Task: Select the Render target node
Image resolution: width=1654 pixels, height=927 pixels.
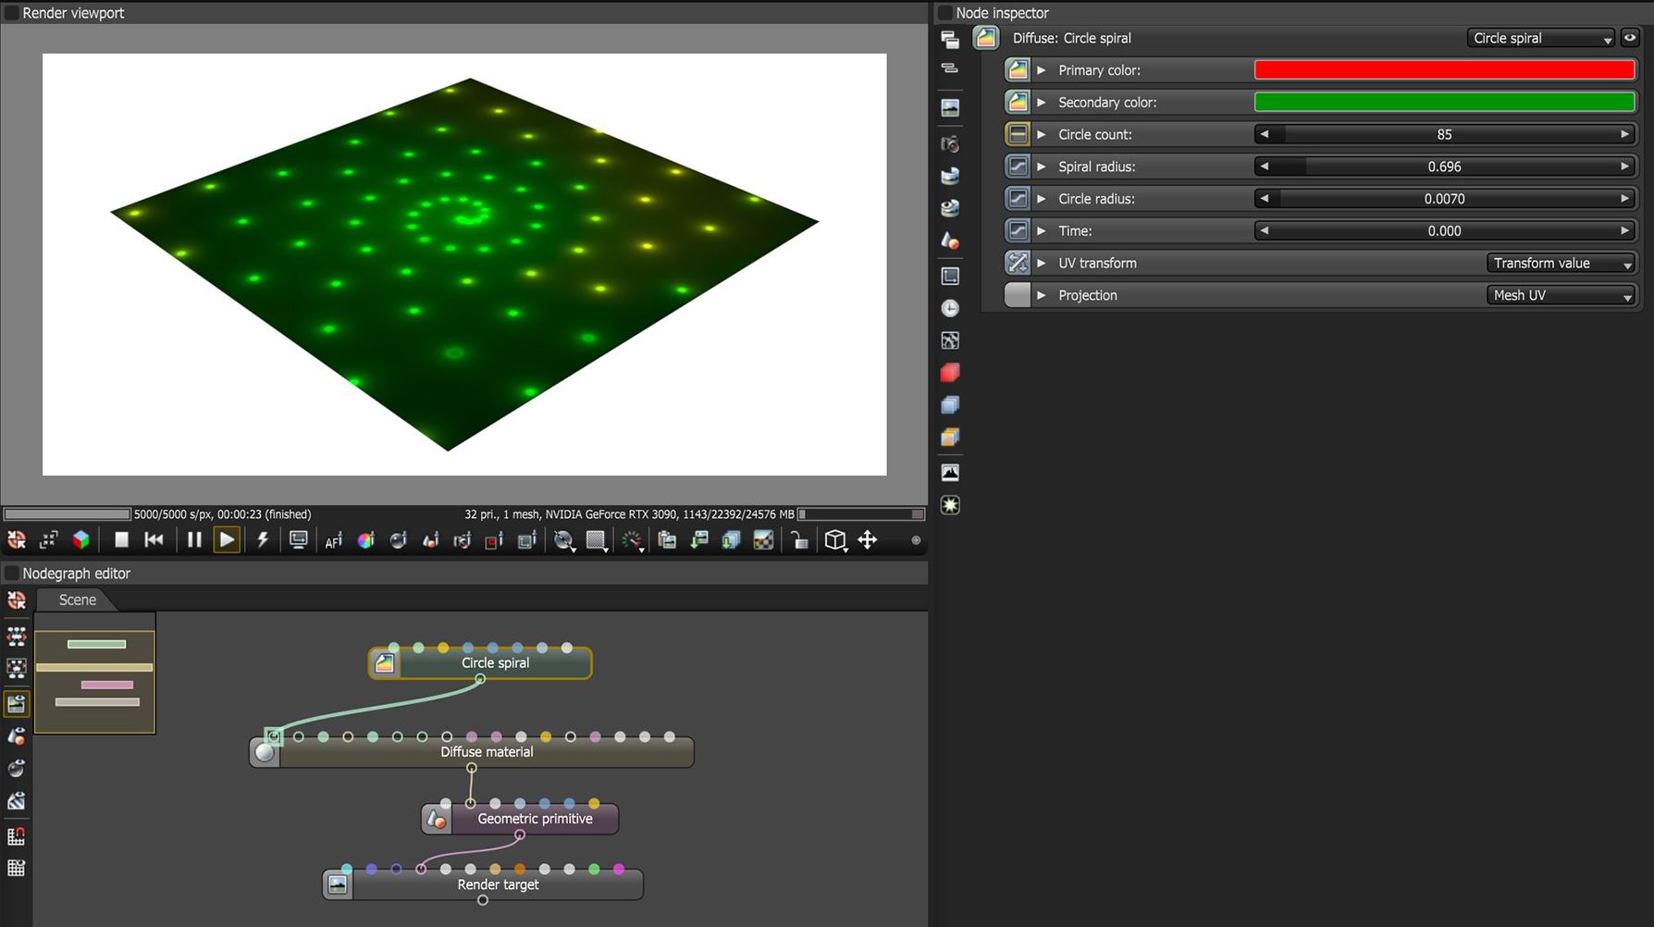Action: [483, 884]
